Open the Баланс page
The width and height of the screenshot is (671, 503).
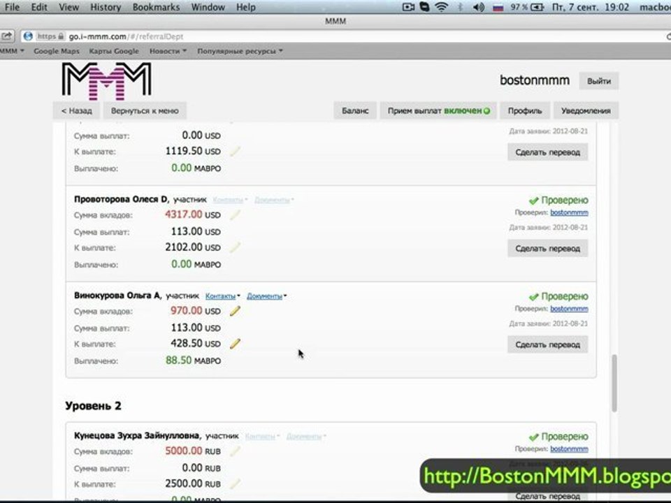pos(355,111)
